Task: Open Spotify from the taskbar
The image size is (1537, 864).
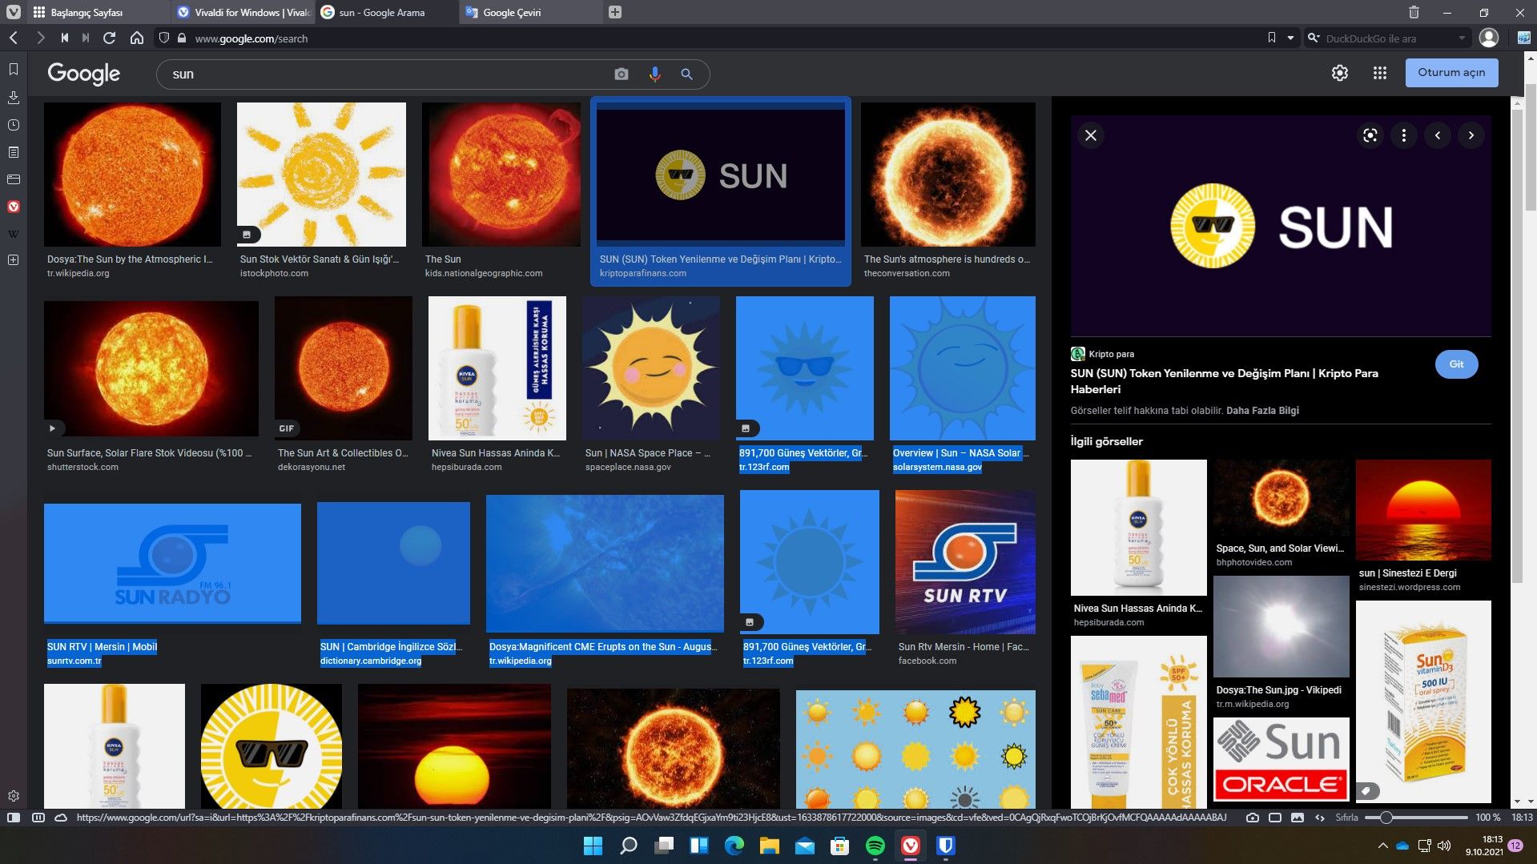Action: point(875,846)
